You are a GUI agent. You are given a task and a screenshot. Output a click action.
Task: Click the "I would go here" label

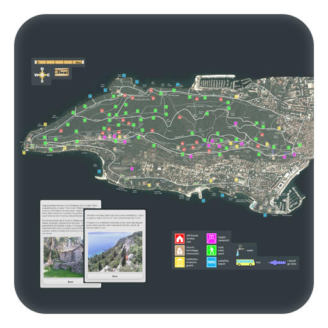tap(291, 262)
